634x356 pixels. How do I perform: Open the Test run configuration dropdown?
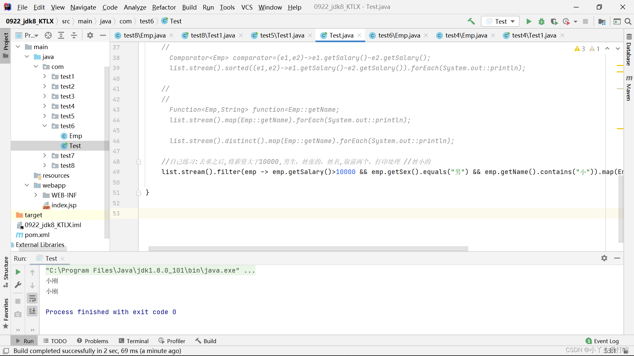(500, 21)
